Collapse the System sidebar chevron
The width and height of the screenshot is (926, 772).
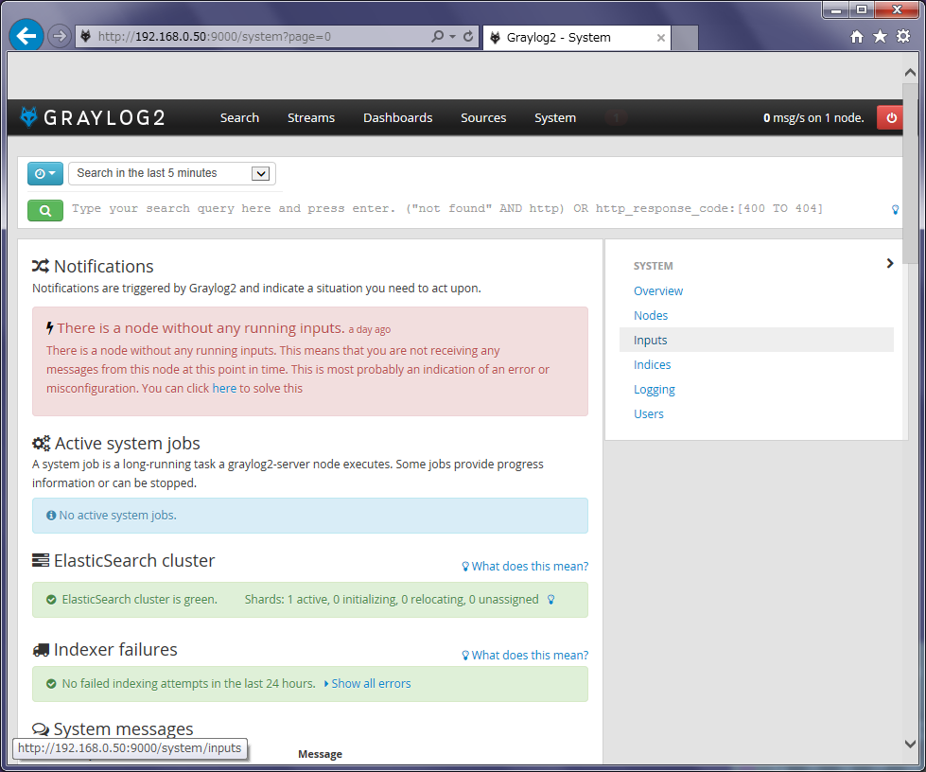tap(889, 263)
